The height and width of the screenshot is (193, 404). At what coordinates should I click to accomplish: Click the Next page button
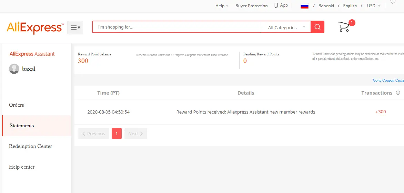click(x=136, y=133)
